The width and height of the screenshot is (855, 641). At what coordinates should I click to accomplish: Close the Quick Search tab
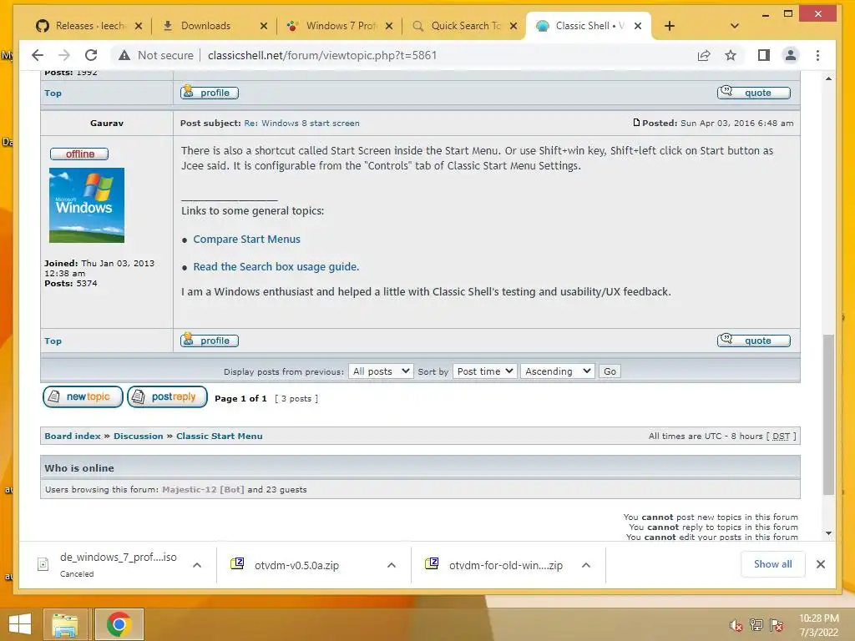[x=514, y=26]
